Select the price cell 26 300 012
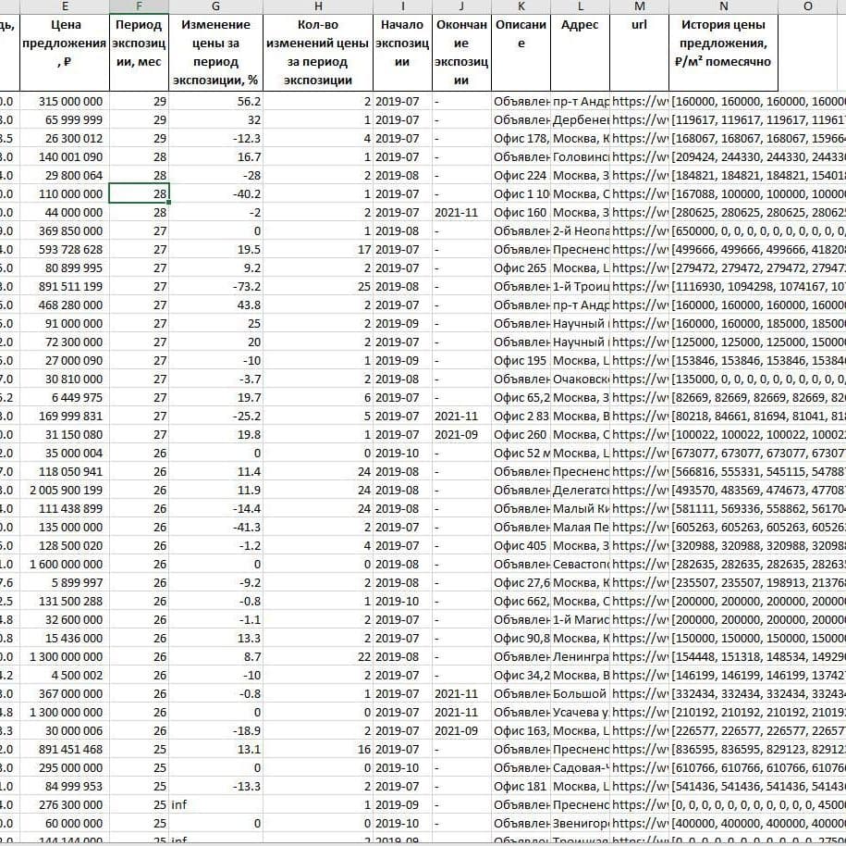 (x=65, y=138)
